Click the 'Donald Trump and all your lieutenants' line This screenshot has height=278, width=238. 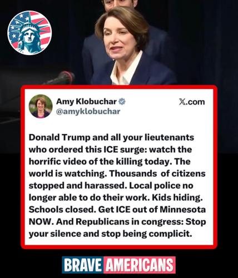pyautogui.click(x=111, y=137)
